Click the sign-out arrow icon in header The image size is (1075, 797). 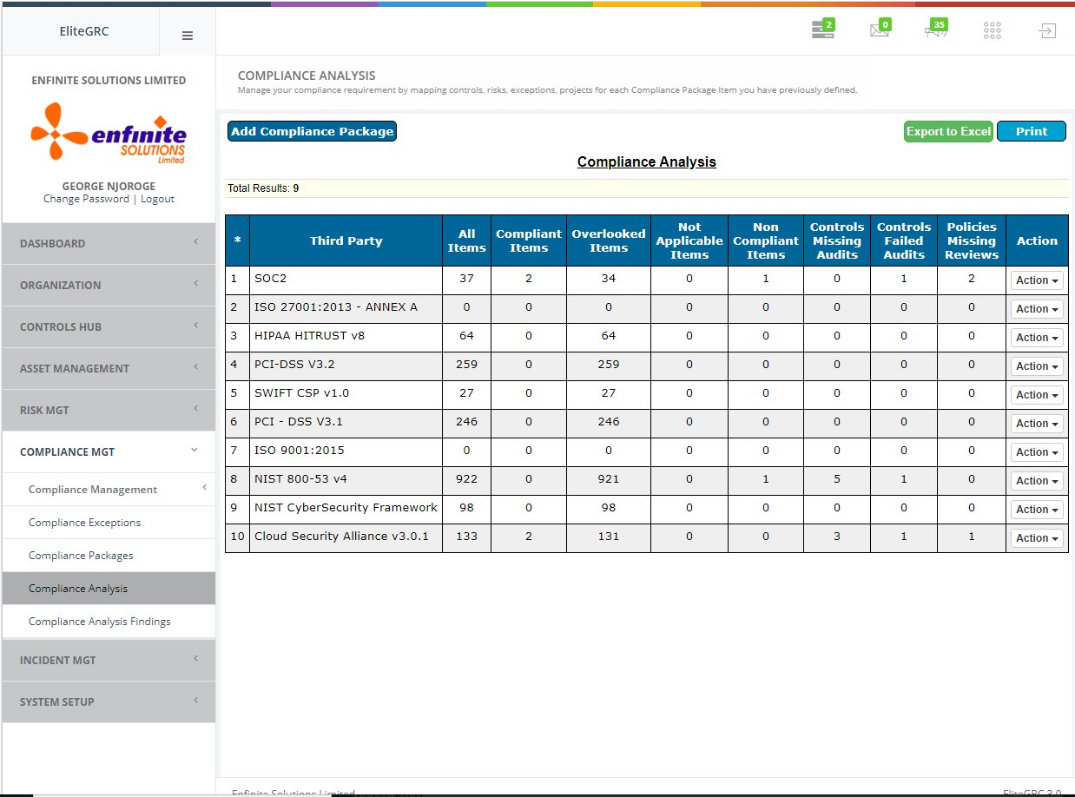point(1048,31)
